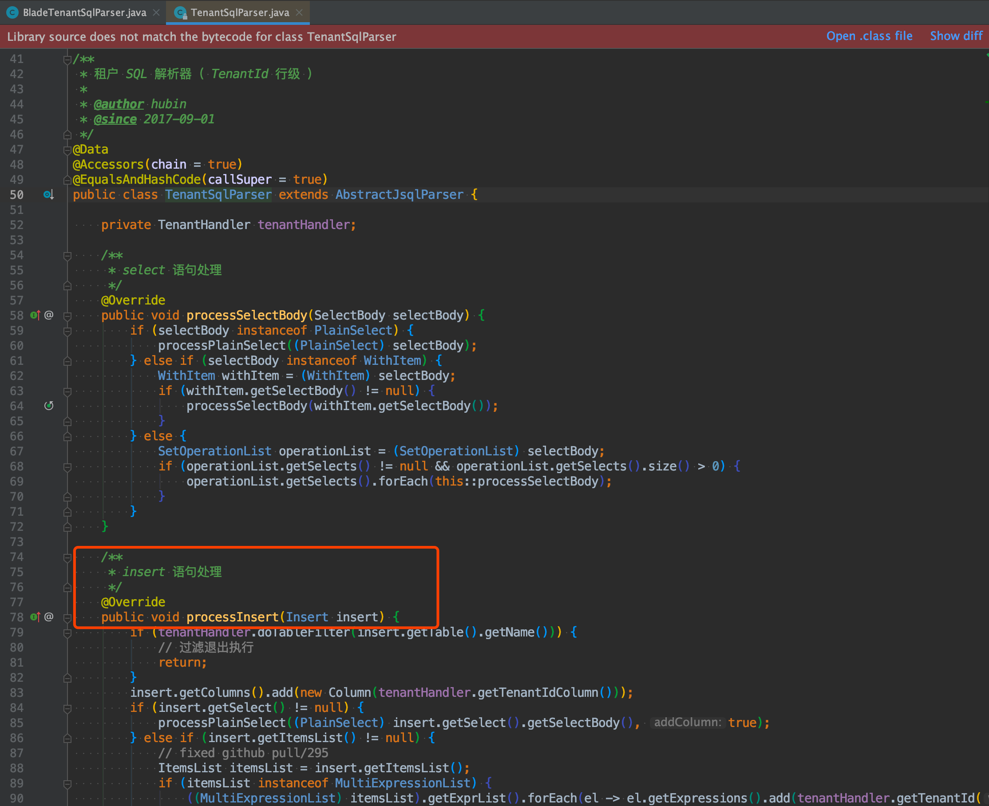This screenshot has width=989, height=806.
Task: Collapse insert Javadoc fold at line 74
Action: (67, 557)
